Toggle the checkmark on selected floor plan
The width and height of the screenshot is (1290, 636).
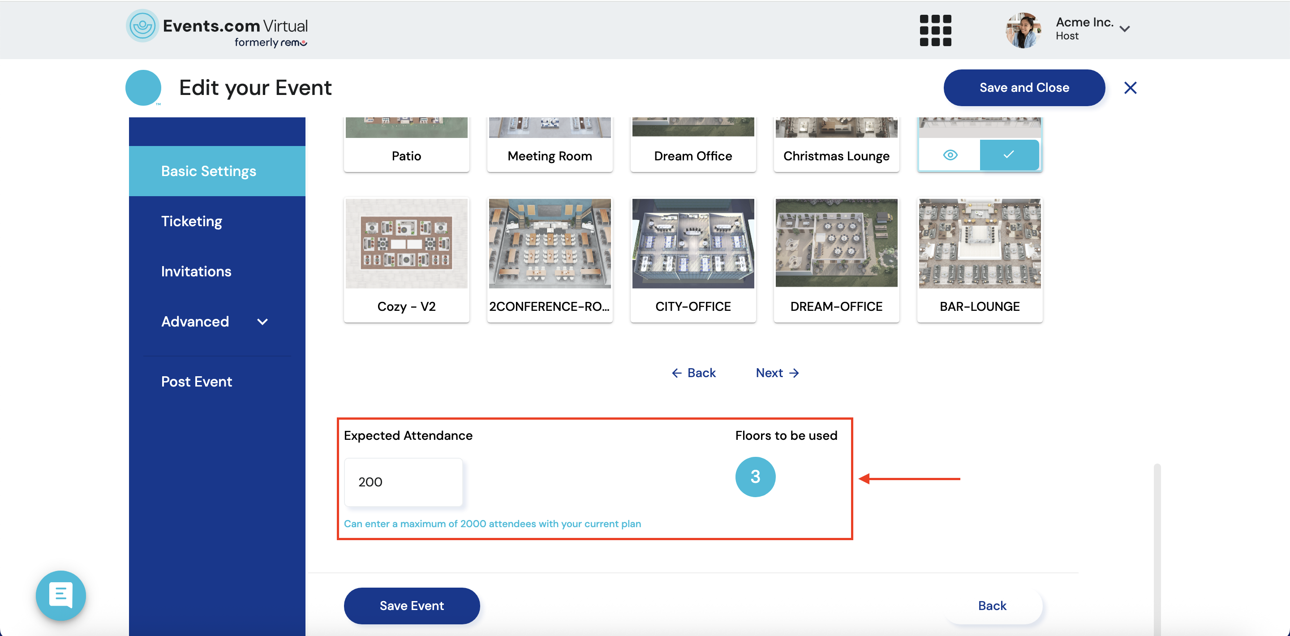[1008, 155]
